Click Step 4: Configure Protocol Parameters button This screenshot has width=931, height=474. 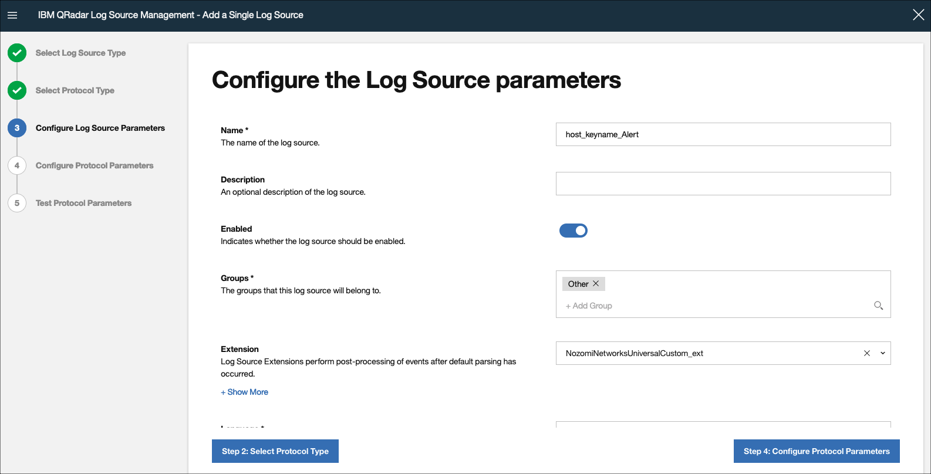pyautogui.click(x=817, y=451)
